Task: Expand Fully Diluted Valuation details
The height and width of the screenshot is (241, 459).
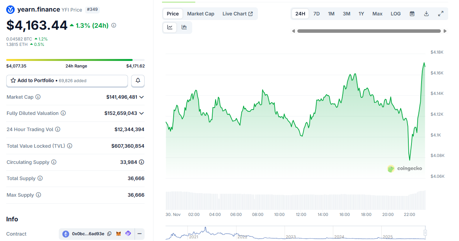Action: pos(142,113)
